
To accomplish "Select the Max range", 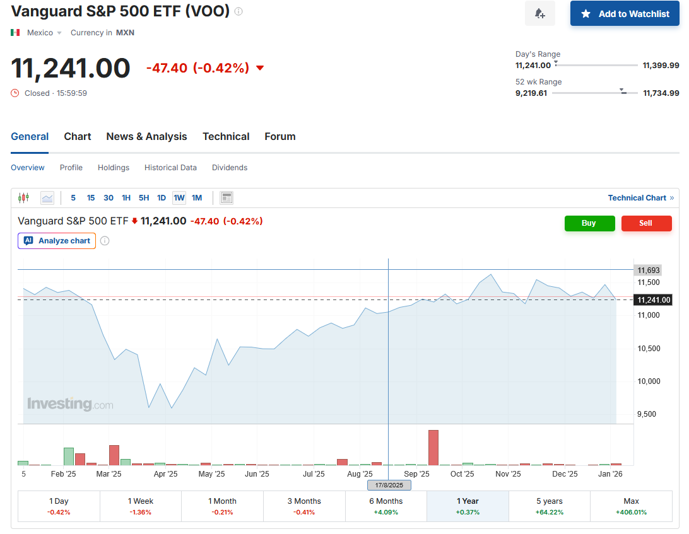I will coord(631,506).
